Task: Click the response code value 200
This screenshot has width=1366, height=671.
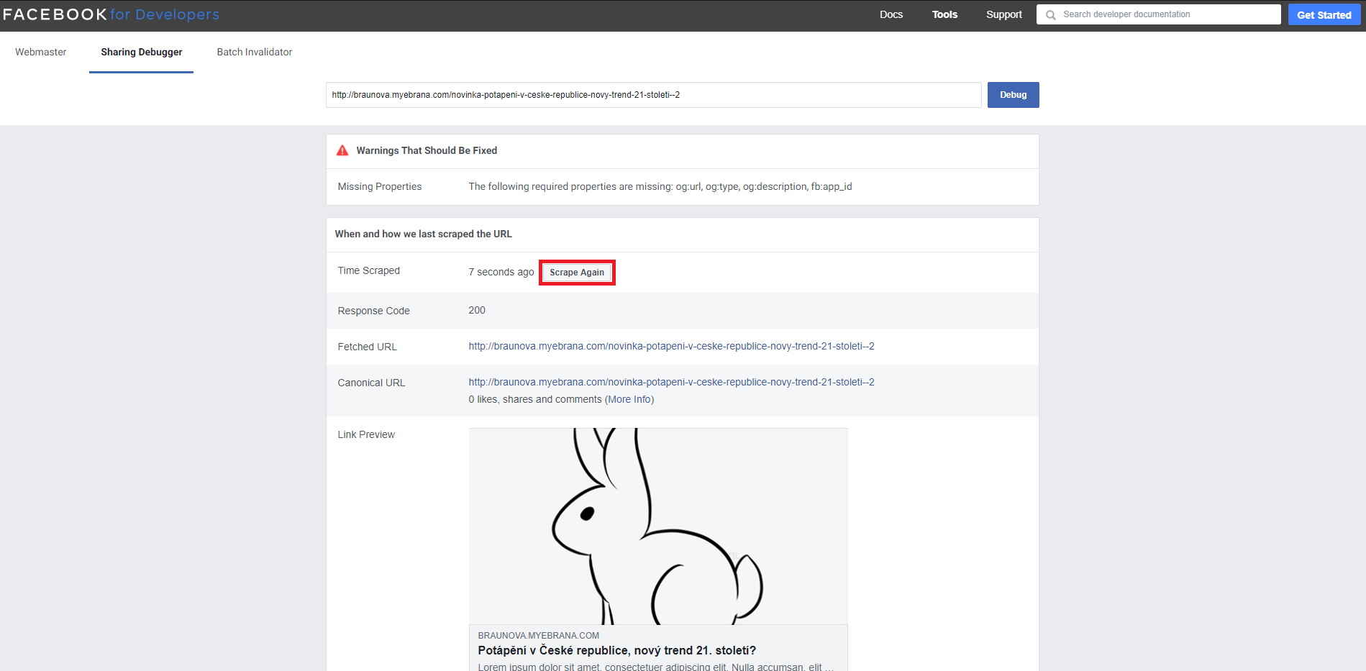Action: point(477,310)
